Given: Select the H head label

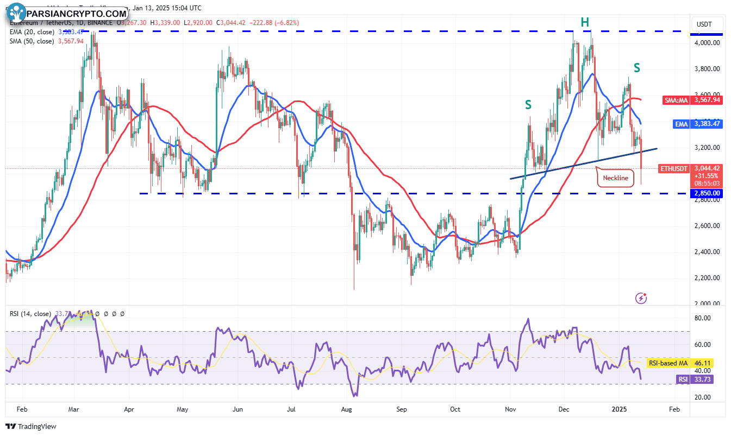Looking at the screenshot, I should point(584,22).
